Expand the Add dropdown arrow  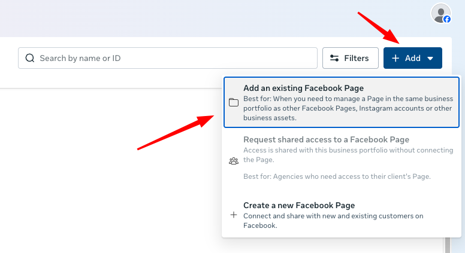pos(430,58)
